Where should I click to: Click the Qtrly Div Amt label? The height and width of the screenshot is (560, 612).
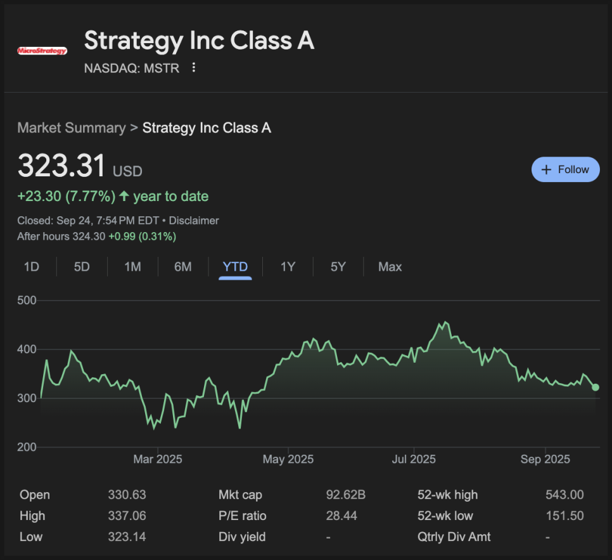pos(454,537)
